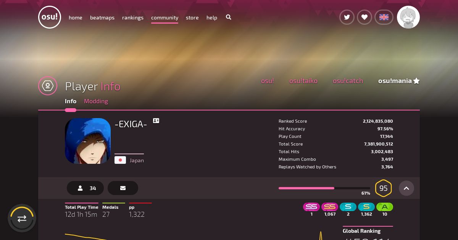The image size is (458, 240).
Task: Click the Japan flag icon
Action: pos(120,160)
